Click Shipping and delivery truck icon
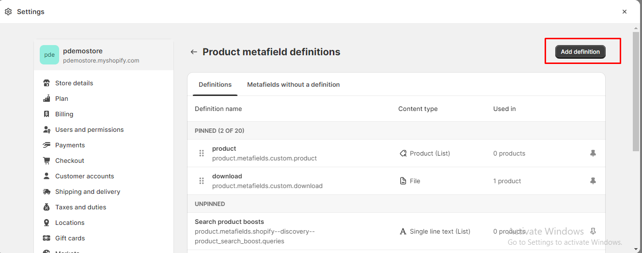The image size is (642, 253). tap(47, 191)
